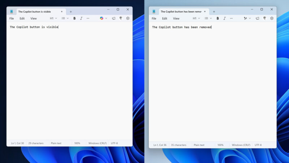Click 'Windows (CRLF)' in 'is visible' window status bar
This screenshot has width=289, height=163.
tap(98, 143)
